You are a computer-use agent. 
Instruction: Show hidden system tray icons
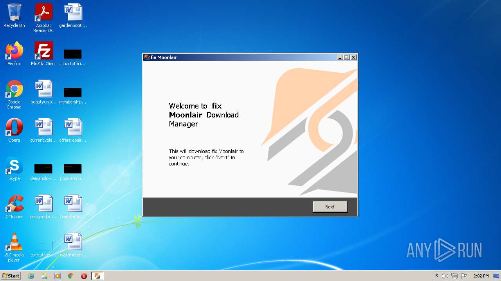(437, 276)
